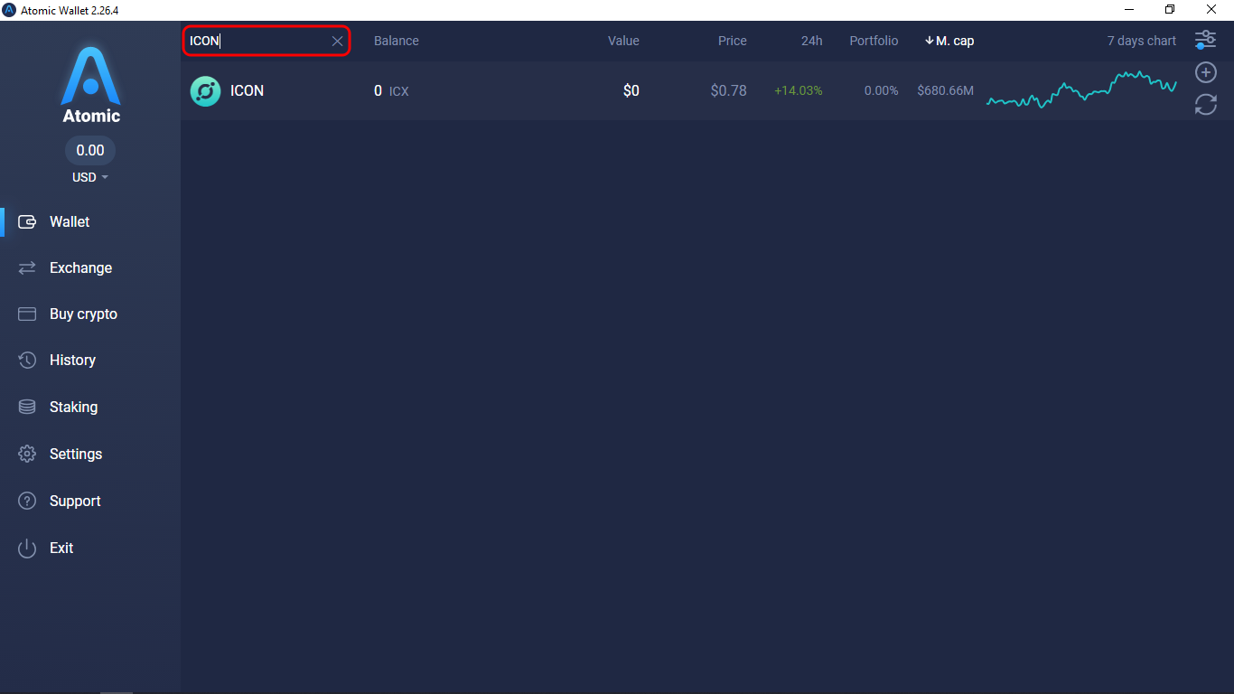The height and width of the screenshot is (694, 1234).
Task: Open the coin list filter sliders icon
Action: pyautogui.click(x=1205, y=40)
